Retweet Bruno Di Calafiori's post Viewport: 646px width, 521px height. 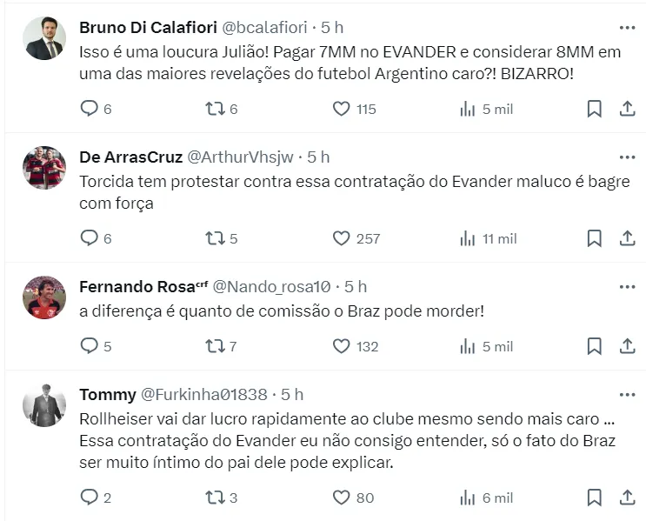point(215,109)
